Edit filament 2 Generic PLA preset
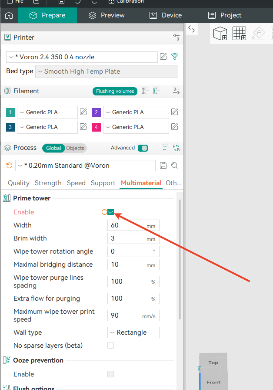Screen dimensions: 273x390 [x=175, y=112]
